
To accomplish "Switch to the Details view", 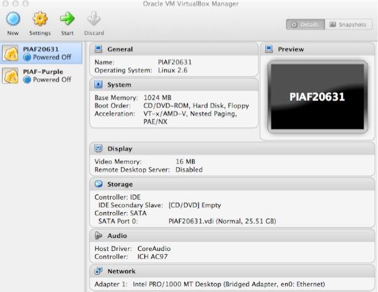I will click(x=305, y=24).
